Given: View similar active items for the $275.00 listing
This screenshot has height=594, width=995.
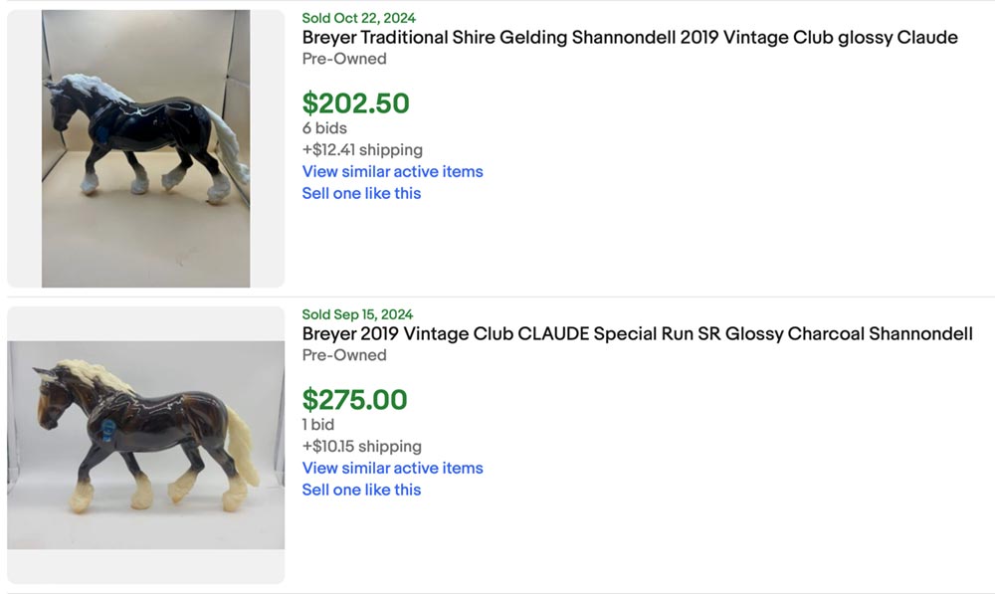Looking at the screenshot, I should 392,468.
